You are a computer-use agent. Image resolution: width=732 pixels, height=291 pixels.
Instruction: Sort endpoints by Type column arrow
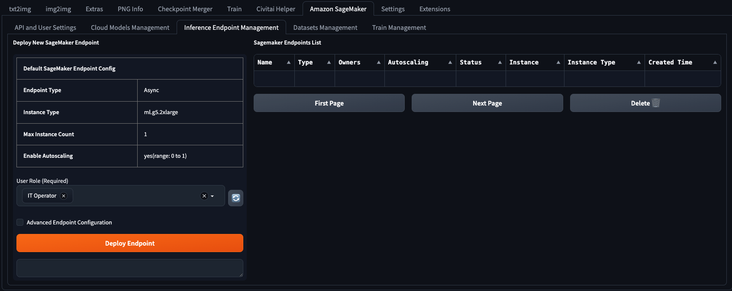click(329, 62)
